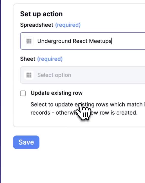Click the grid icon in Sheet field

point(29,75)
